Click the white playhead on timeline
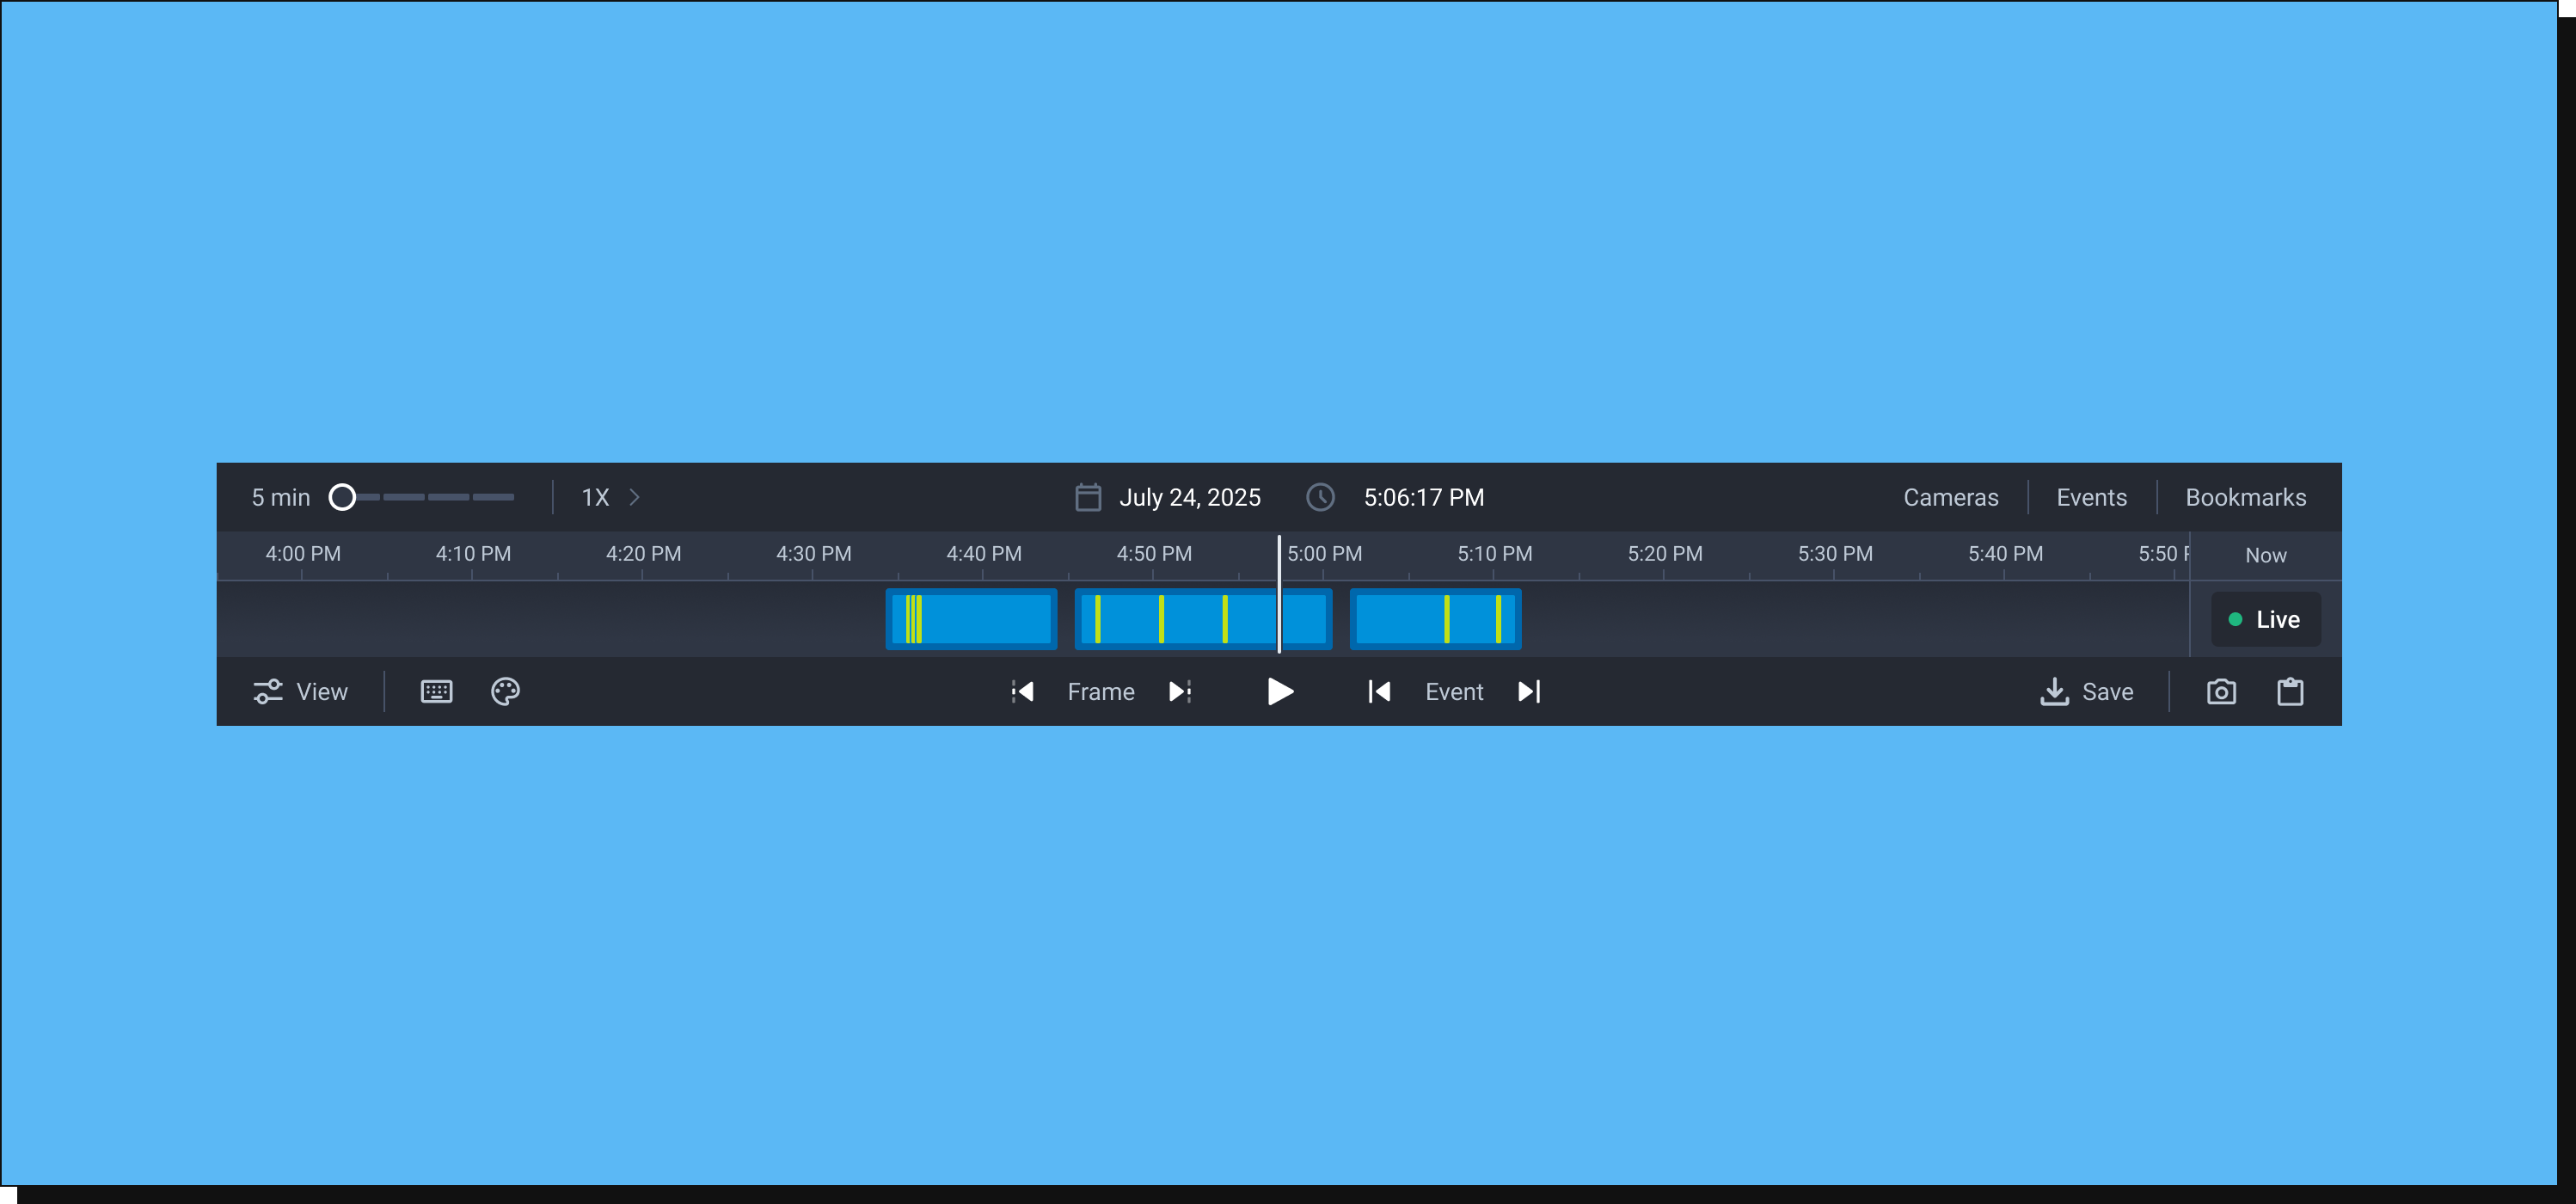Screen dimensions: 2576x1204 tap(1279, 594)
